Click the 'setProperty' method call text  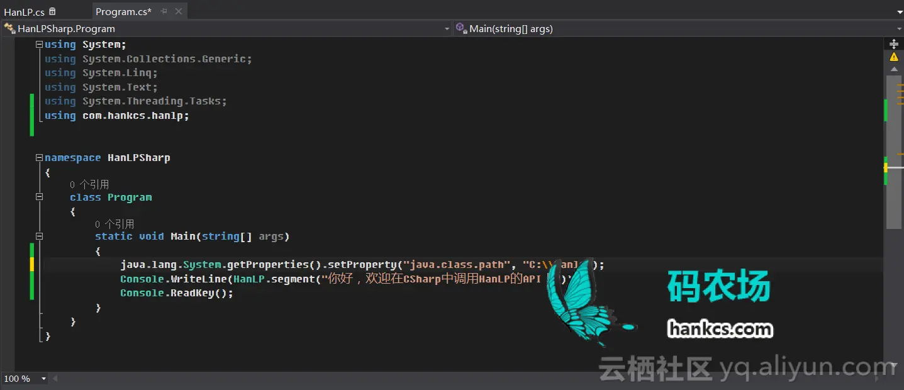coord(362,265)
